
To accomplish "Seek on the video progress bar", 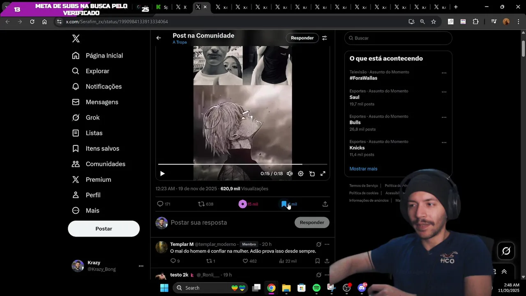I will coord(242,164).
